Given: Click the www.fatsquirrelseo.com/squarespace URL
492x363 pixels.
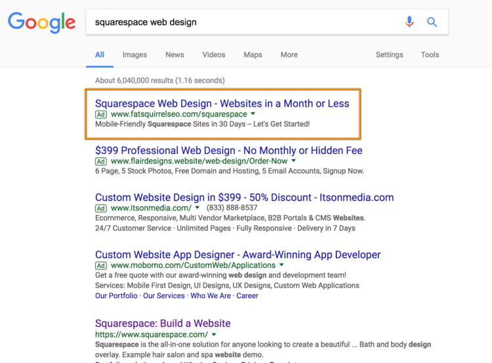Looking at the screenshot, I should tap(179, 114).
